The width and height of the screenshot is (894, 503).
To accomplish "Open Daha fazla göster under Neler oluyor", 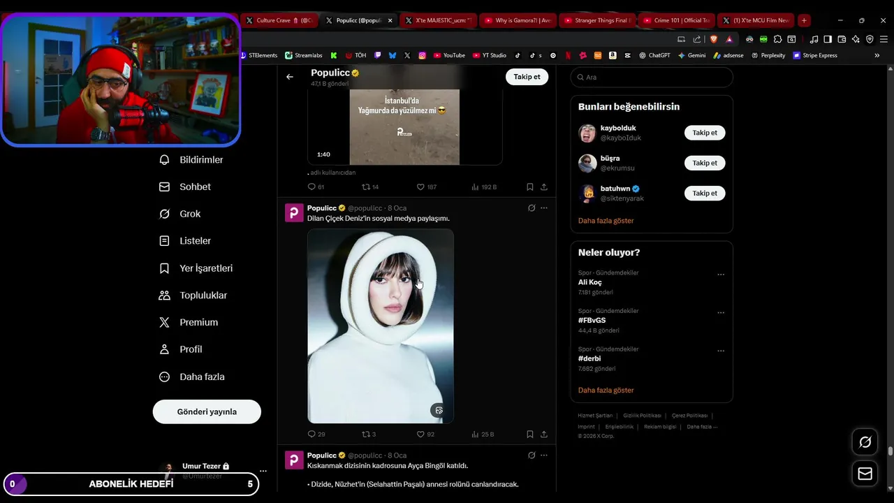I will 606,391.
